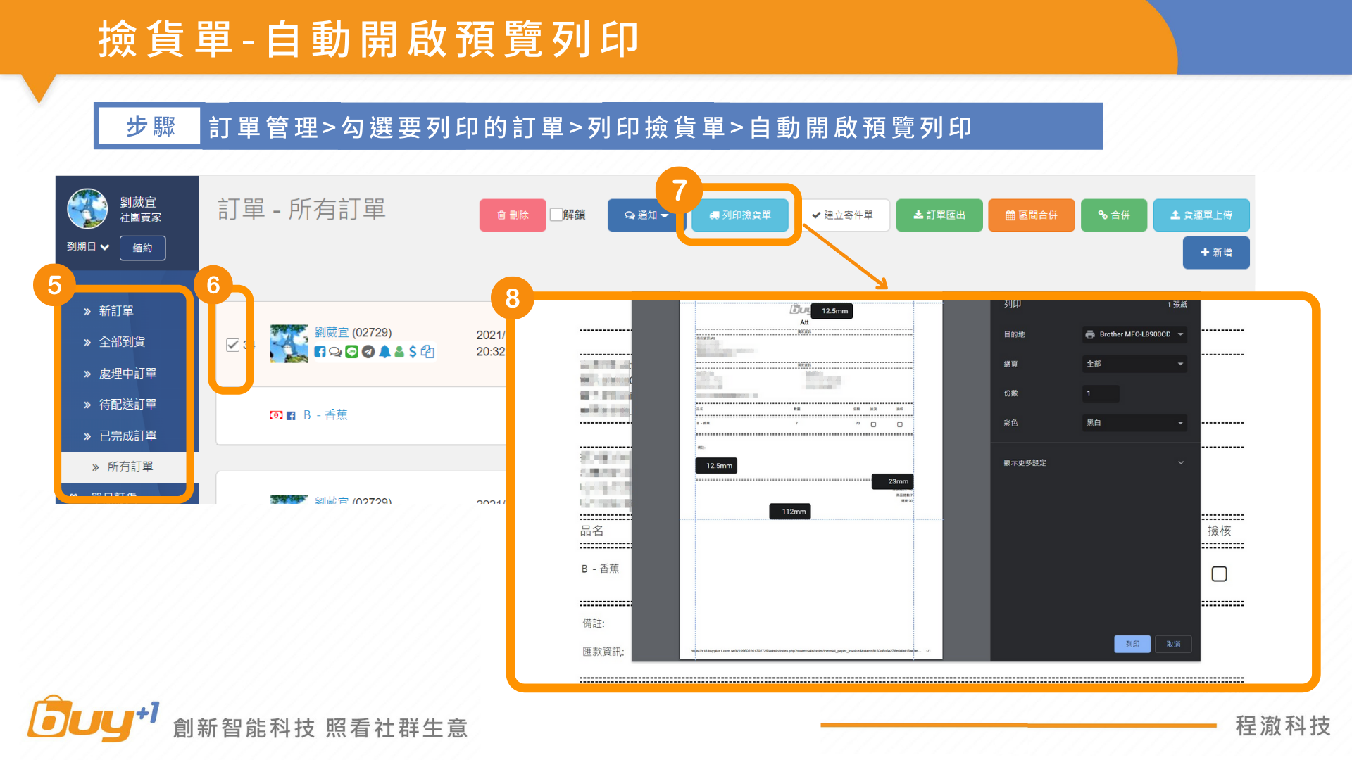Click the Facebook icon under 劉葳宜's order
Viewport: 1352px width, 760px height.
[x=320, y=352]
